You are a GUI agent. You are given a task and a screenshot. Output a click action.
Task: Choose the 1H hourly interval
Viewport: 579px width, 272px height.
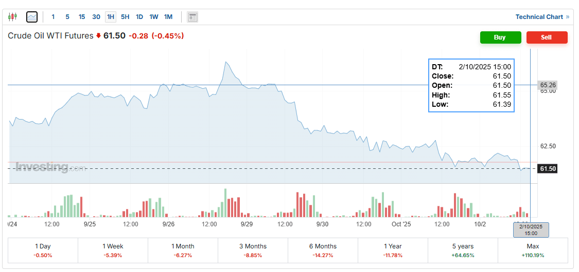click(111, 17)
